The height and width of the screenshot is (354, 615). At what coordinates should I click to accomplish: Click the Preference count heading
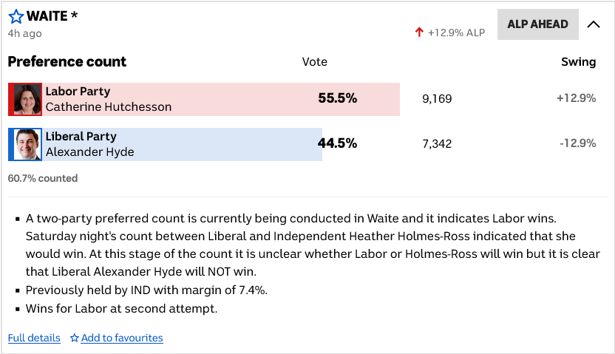pos(67,61)
